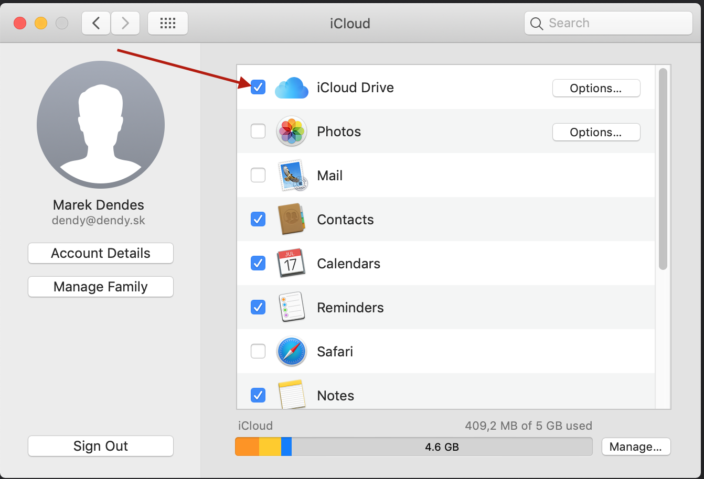Viewport: 704px width, 479px height.
Task: Click the Mail stamp icon
Action: [x=292, y=176]
